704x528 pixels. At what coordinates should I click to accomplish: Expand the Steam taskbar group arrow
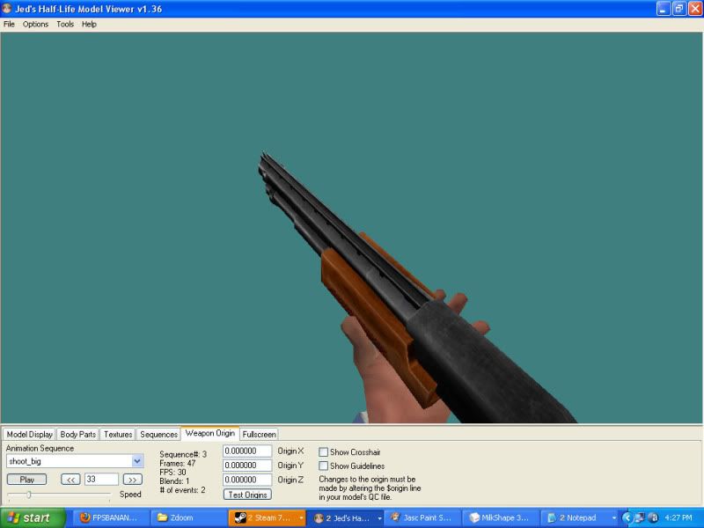point(301,518)
